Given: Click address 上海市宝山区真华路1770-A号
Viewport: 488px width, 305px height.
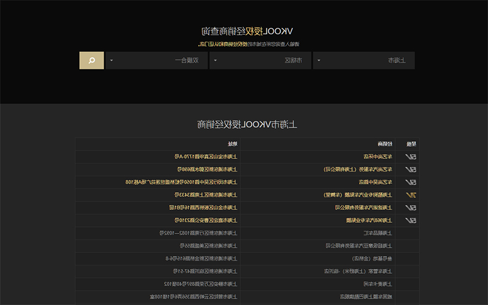Looking at the screenshot, I should (x=206, y=157).
